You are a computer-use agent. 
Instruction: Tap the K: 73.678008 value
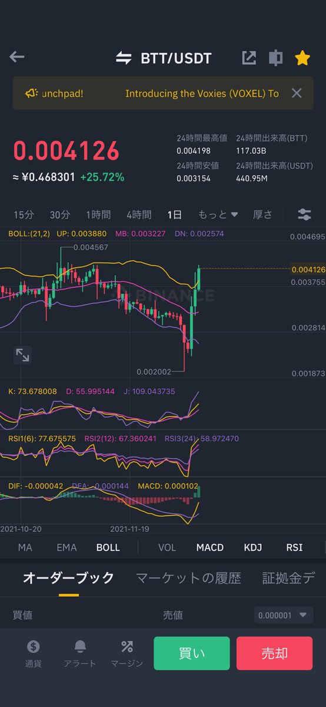coord(32,391)
